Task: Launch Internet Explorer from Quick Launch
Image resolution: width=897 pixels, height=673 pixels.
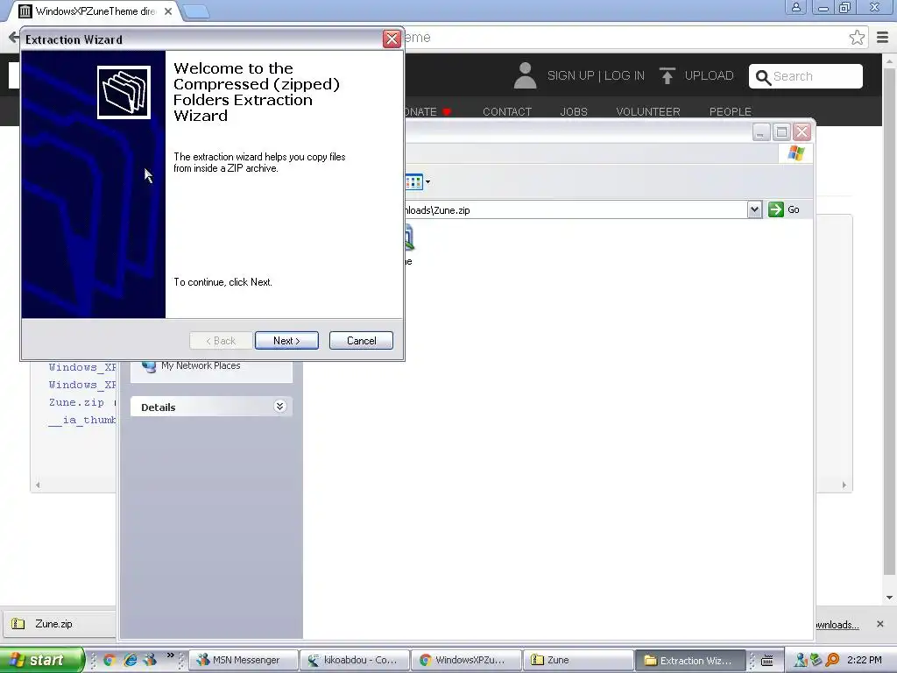Action: [x=131, y=660]
